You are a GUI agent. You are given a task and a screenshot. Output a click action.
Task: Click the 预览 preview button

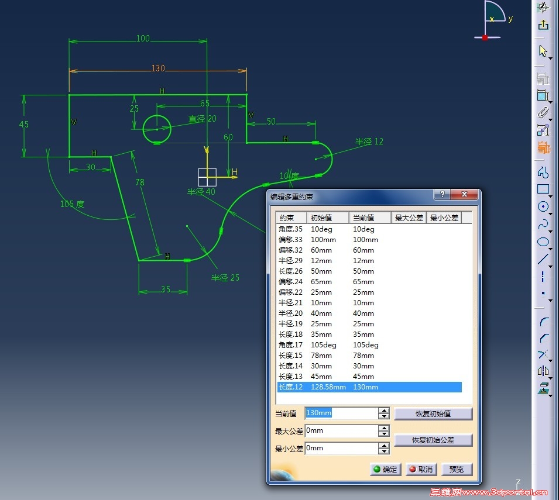(x=457, y=470)
